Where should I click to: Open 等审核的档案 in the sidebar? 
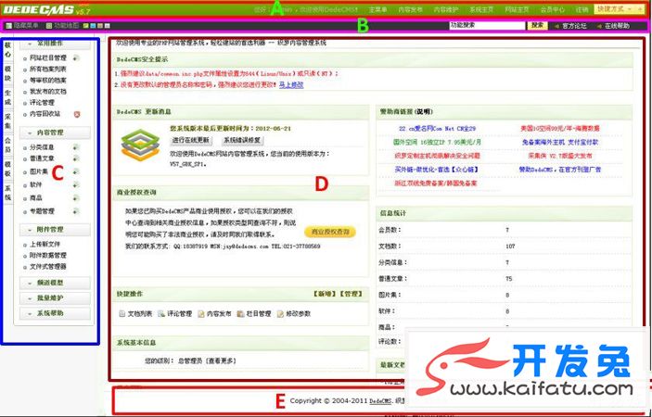(48, 81)
